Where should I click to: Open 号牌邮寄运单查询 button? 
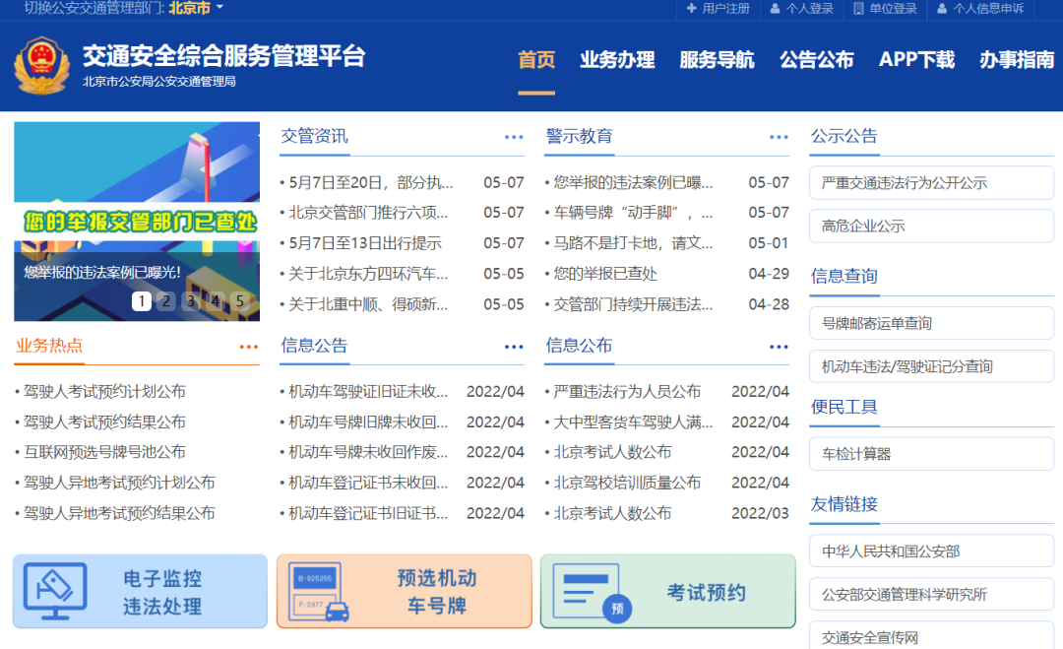click(930, 323)
